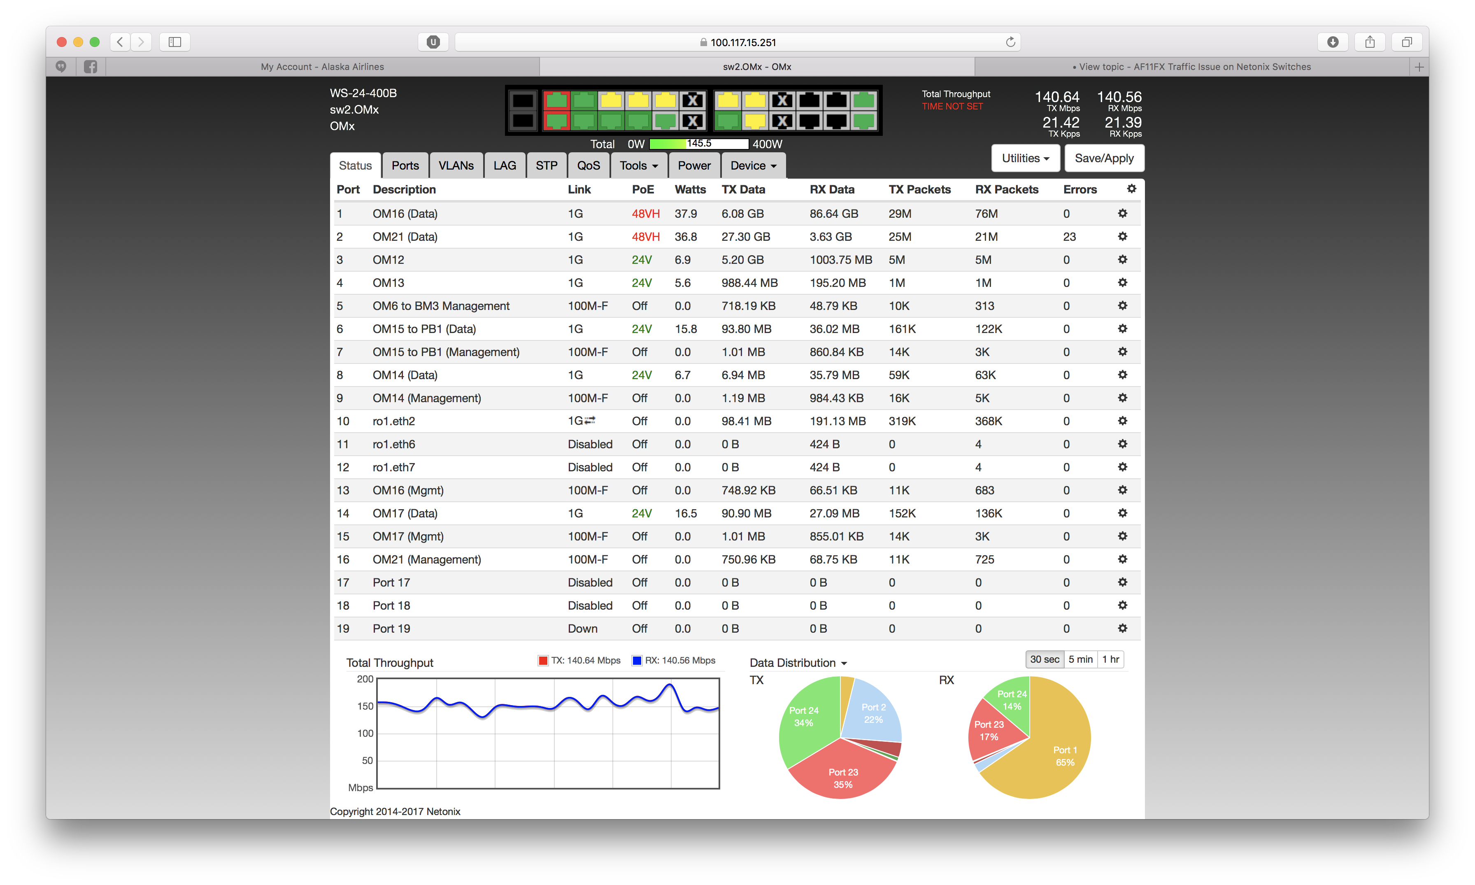The image size is (1475, 885).
Task: Click the page reload icon in address bar
Action: tap(1010, 42)
